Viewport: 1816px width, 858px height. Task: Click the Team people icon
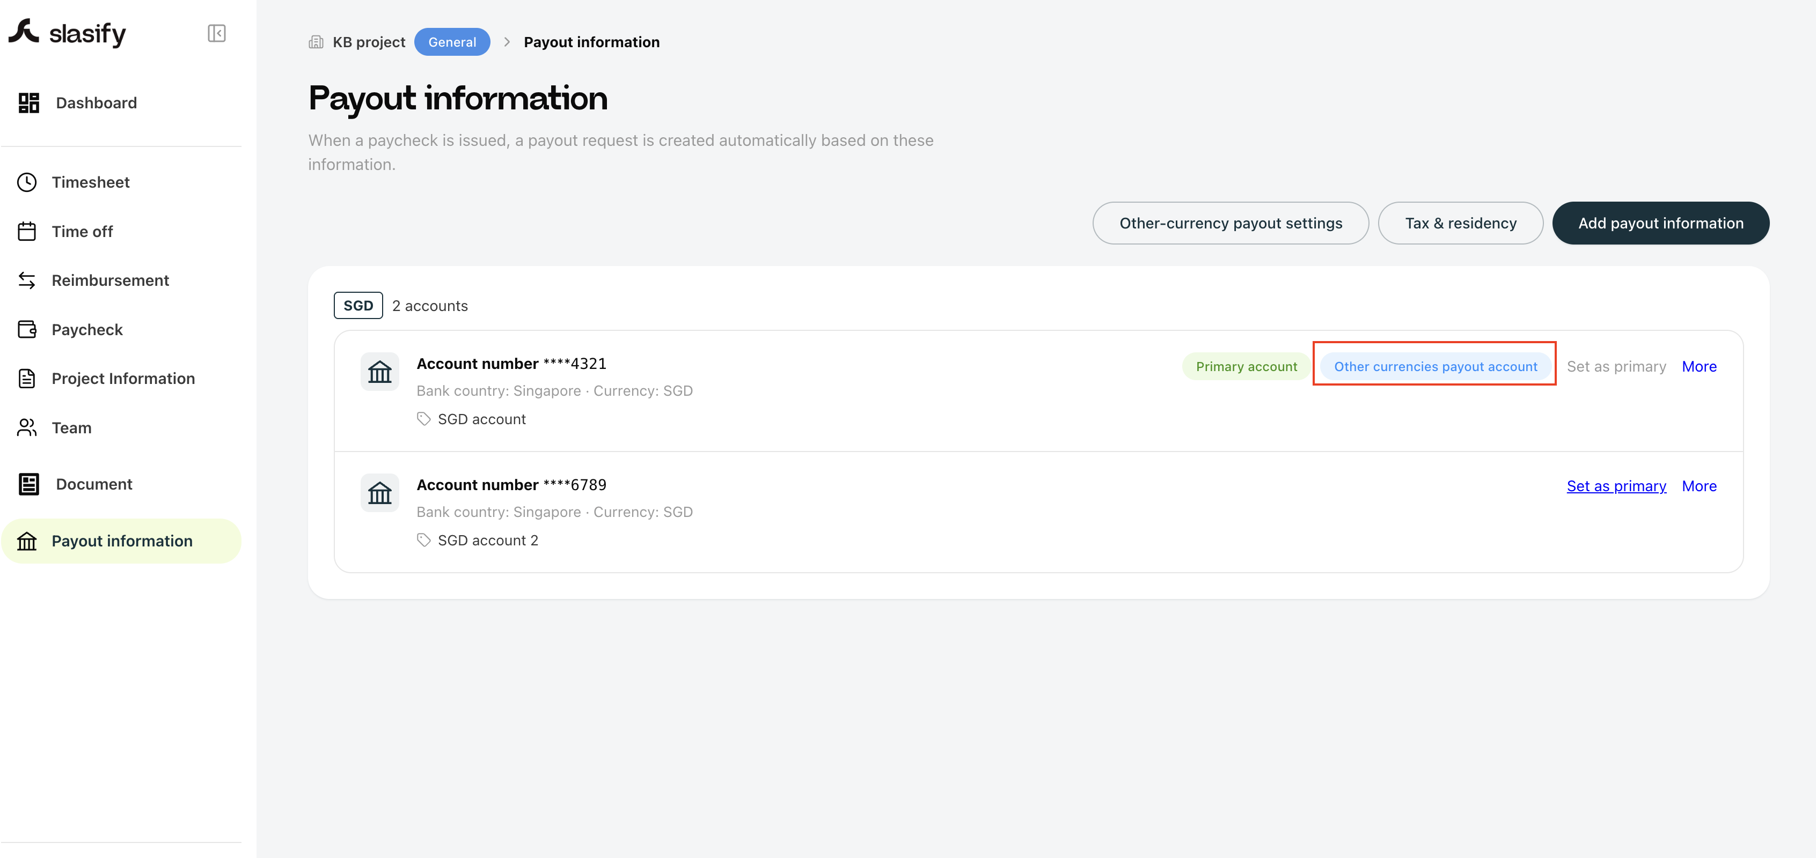[27, 427]
